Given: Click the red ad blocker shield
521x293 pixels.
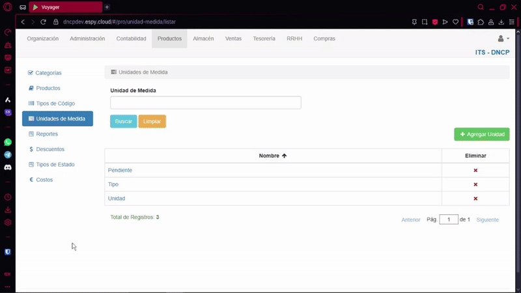Looking at the screenshot, I should pyautogui.click(x=435, y=22).
